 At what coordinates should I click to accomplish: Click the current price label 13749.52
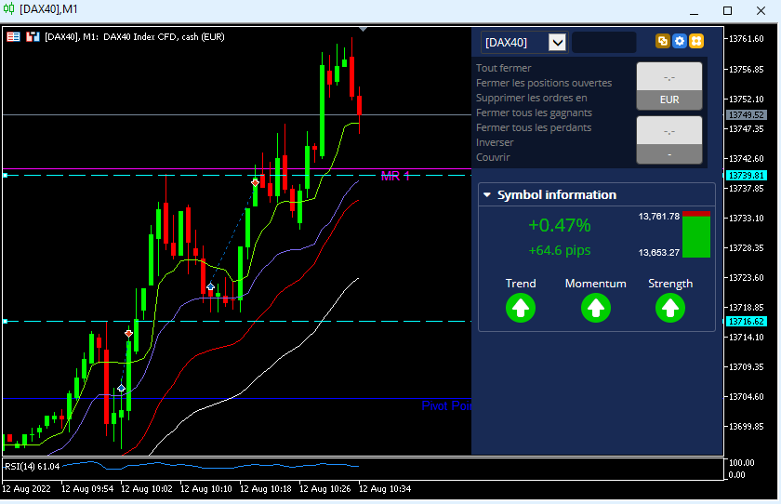point(746,115)
